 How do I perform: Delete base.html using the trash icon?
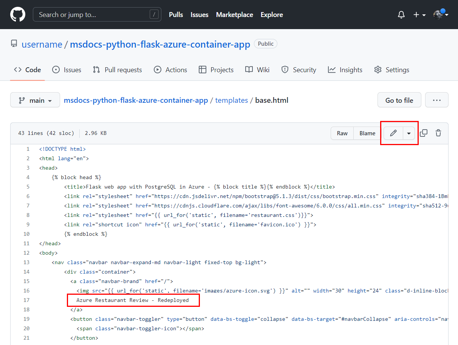438,133
